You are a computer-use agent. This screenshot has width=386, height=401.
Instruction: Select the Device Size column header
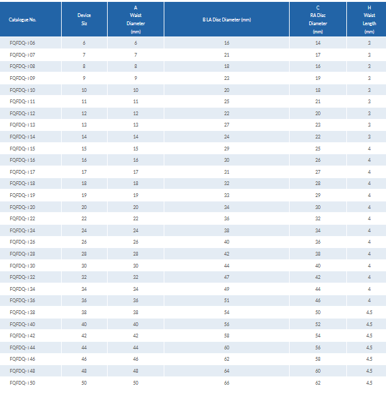84,18
